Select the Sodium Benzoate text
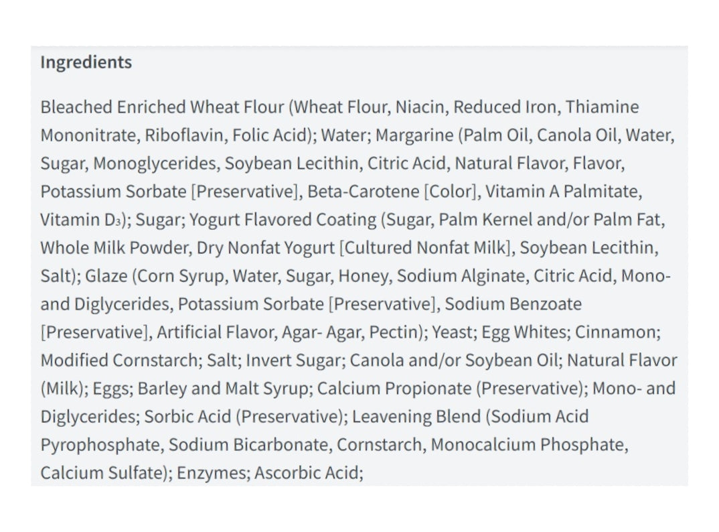719x532 pixels. point(513,304)
